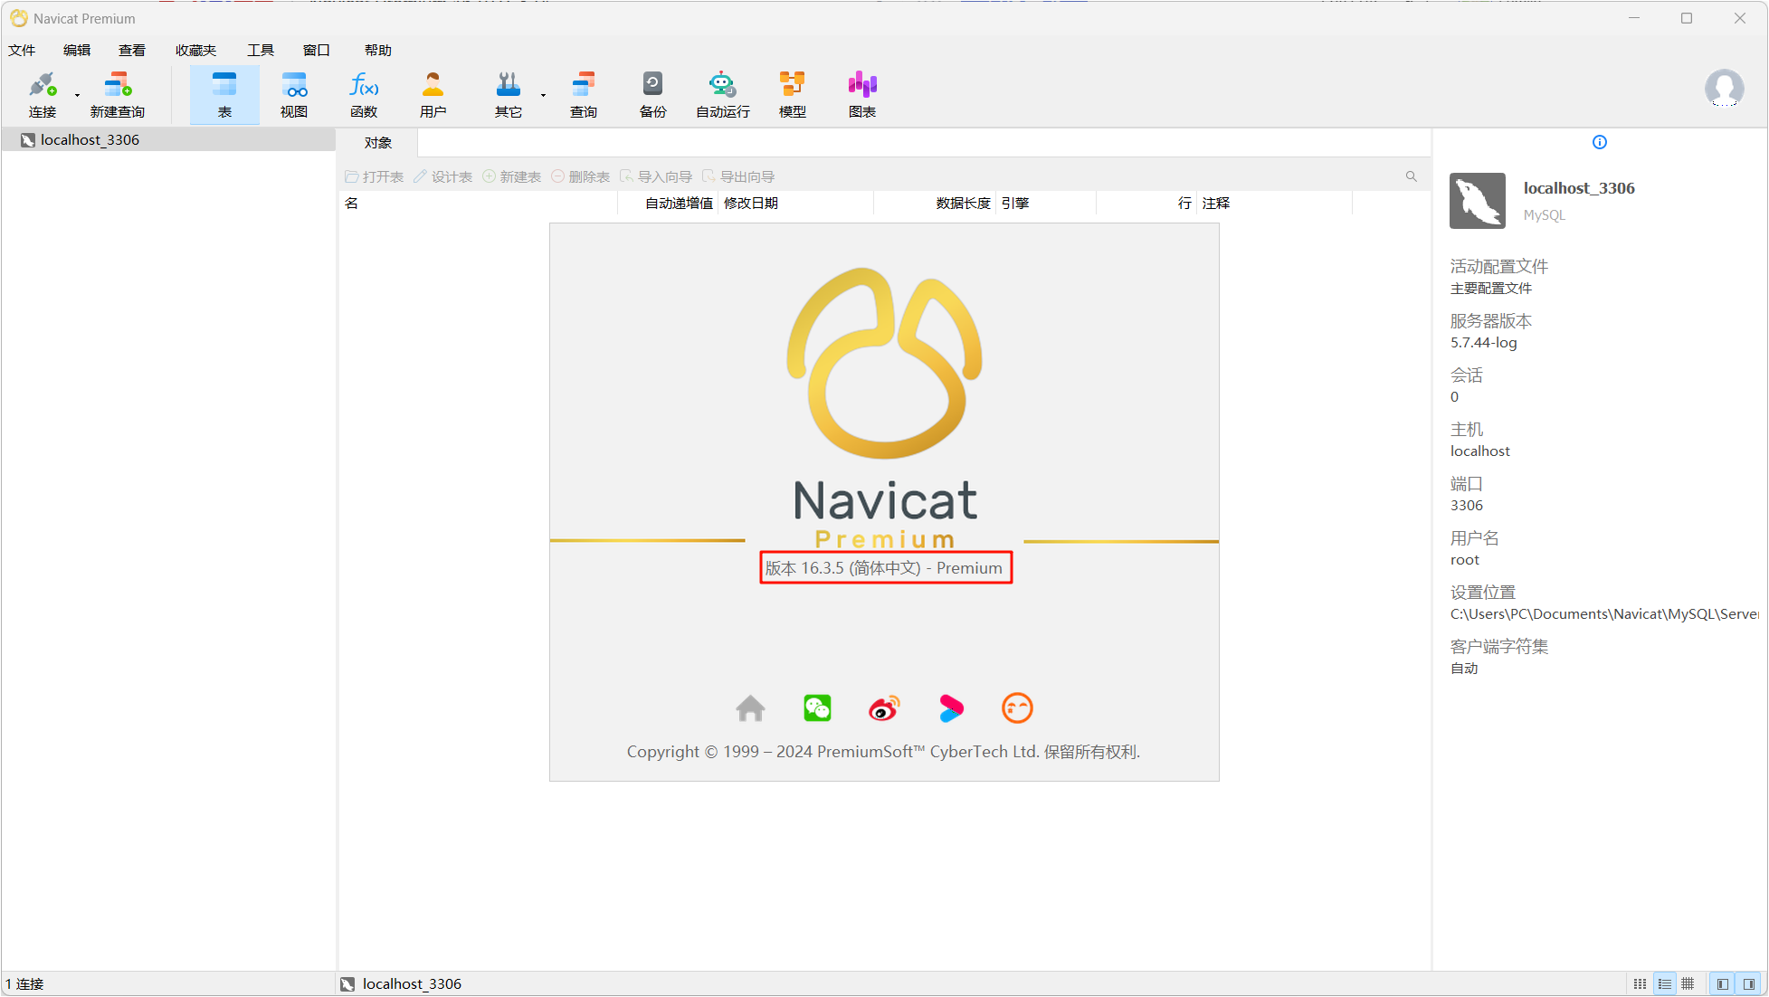Expand the Others (其它) dropdown arrow
The width and height of the screenshot is (1769, 997).
(x=543, y=95)
